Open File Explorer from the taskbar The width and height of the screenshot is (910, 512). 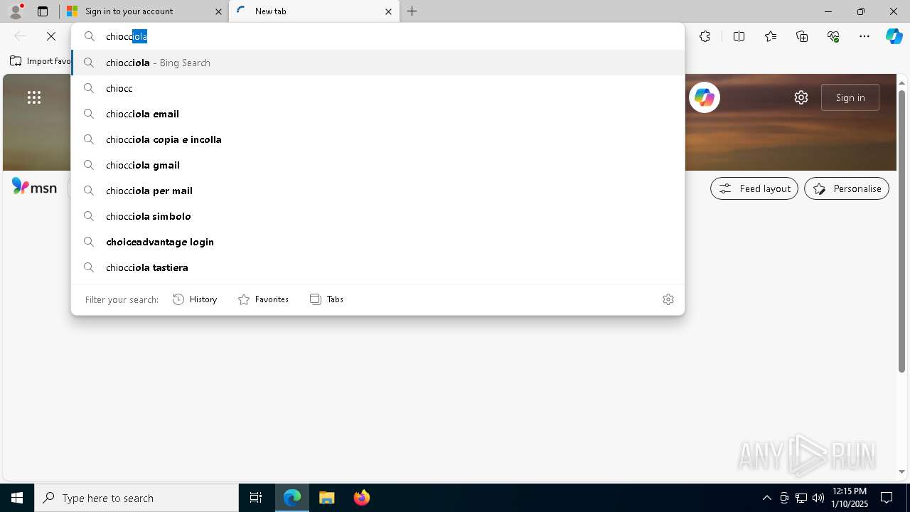pyautogui.click(x=327, y=498)
